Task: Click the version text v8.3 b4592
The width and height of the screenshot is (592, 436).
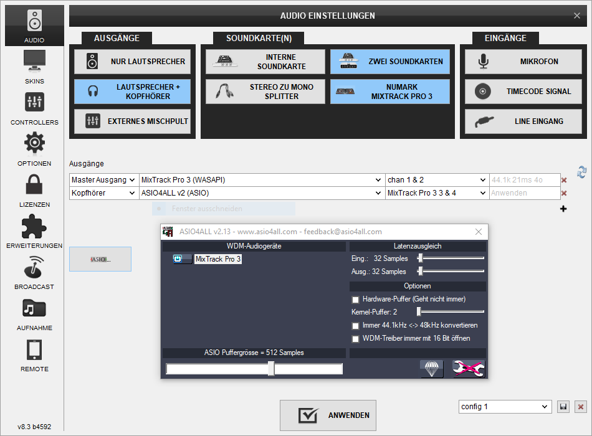Action: coord(34,427)
